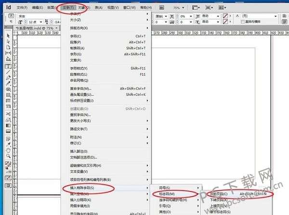Image resolution: width=289 pixels, height=215 pixels.
Task: Select the Vertical Grid tool
Action: click(8, 106)
